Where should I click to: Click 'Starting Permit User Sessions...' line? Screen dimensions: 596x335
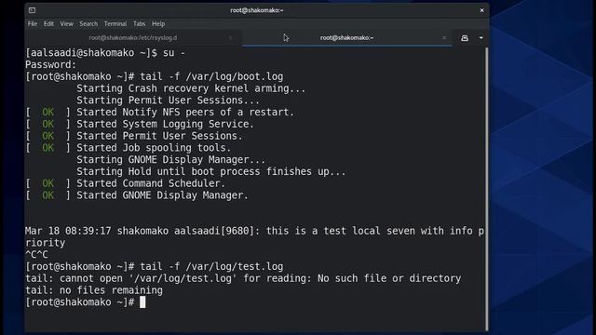168,100
